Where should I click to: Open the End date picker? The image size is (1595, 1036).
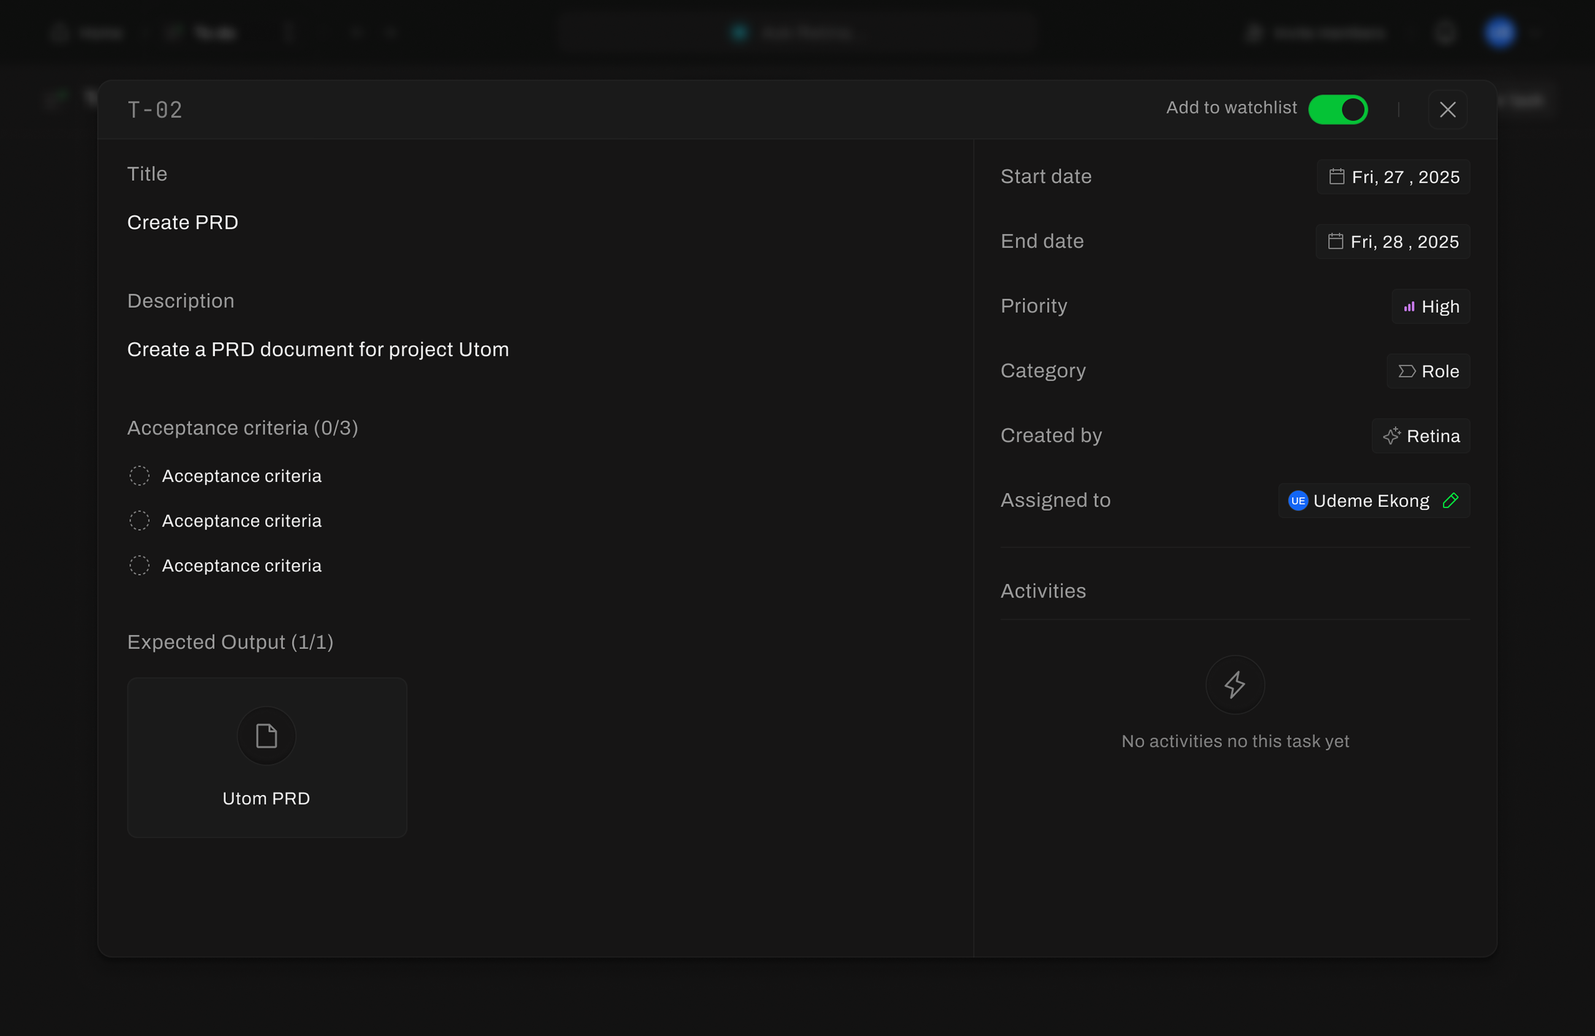coord(1393,242)
